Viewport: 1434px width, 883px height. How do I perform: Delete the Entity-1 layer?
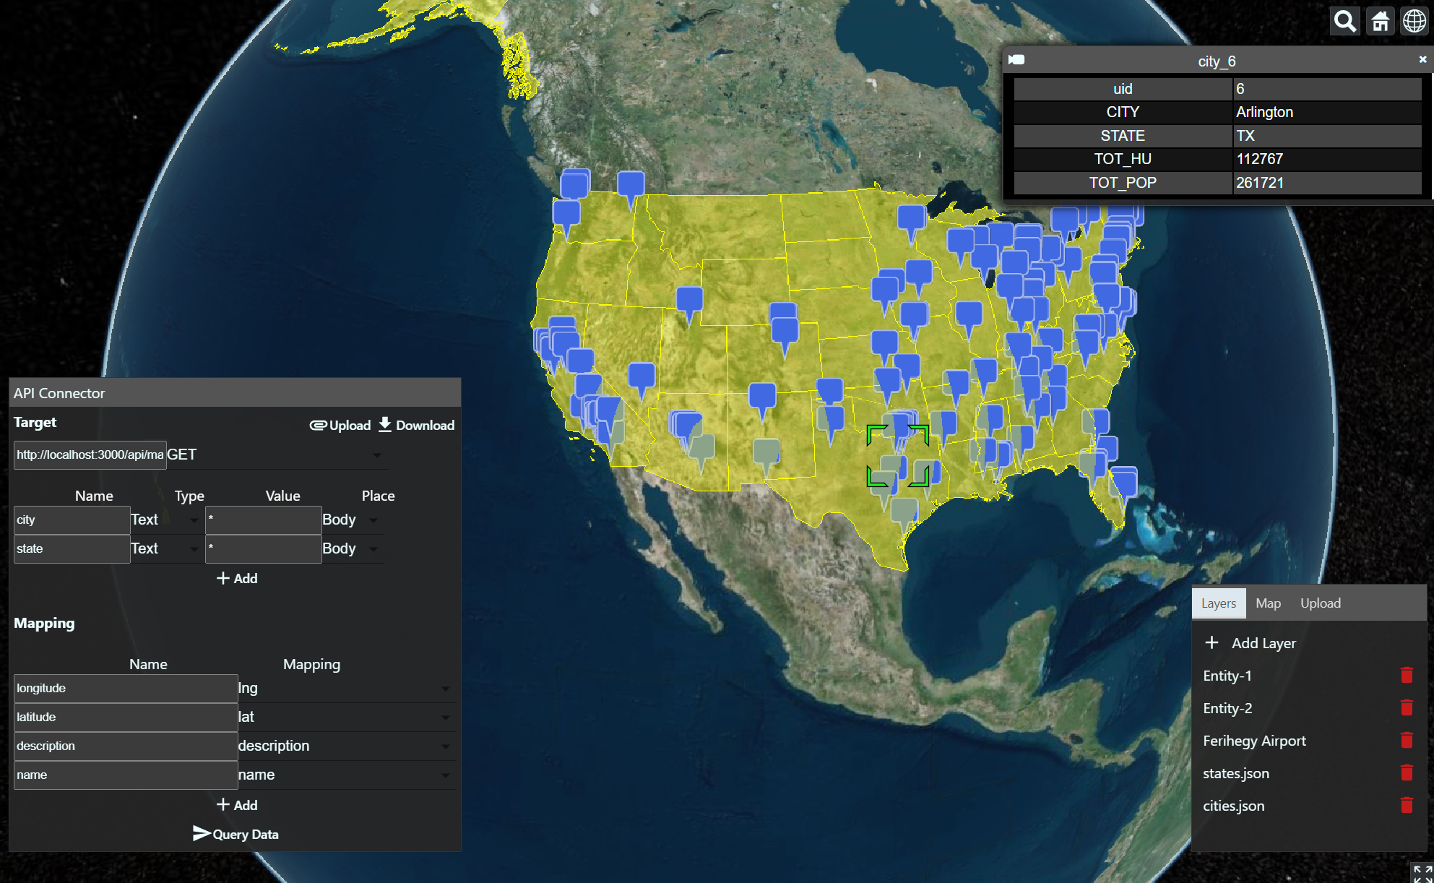(x=1406, y=676)
